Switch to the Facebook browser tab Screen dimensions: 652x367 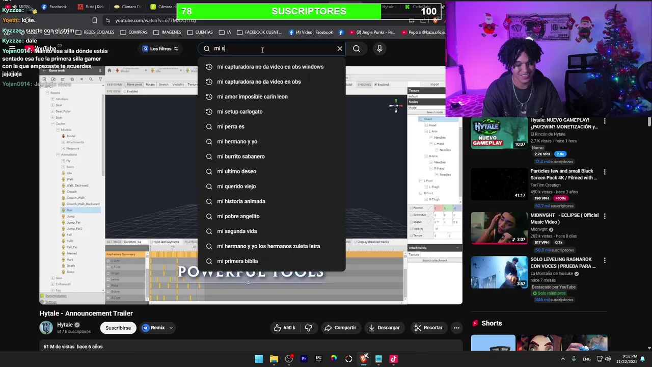coord(54,7)
